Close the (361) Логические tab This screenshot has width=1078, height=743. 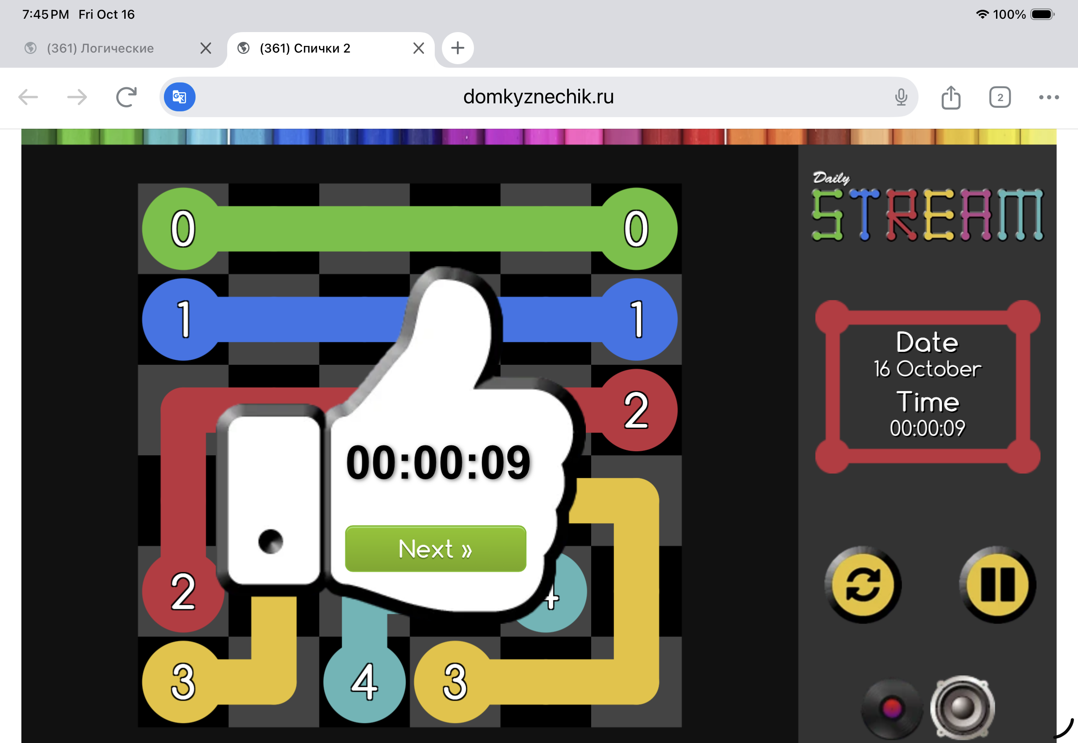(x=205, y=48)
